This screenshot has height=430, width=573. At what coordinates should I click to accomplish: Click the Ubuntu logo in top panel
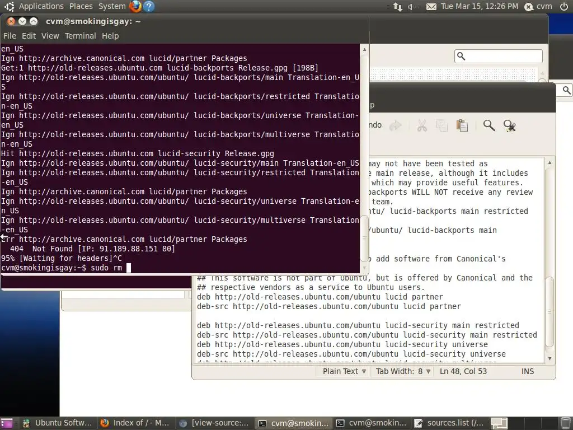point(9,6)
